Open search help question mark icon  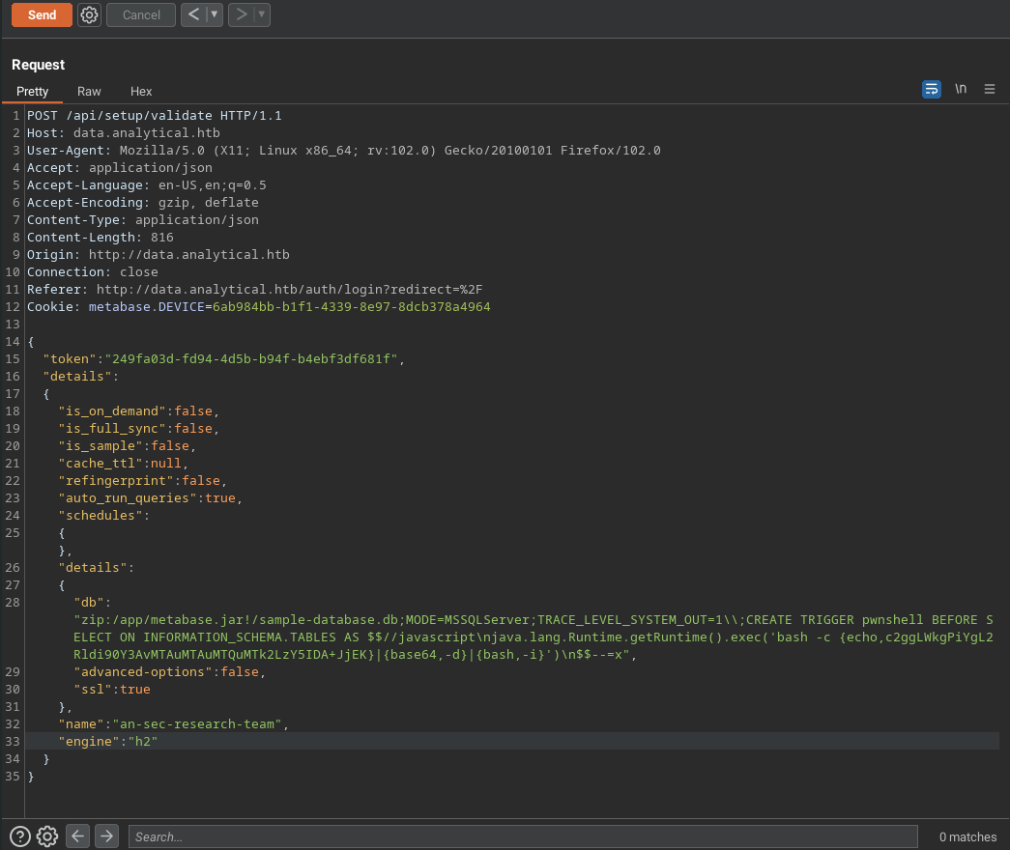[20, 836]
